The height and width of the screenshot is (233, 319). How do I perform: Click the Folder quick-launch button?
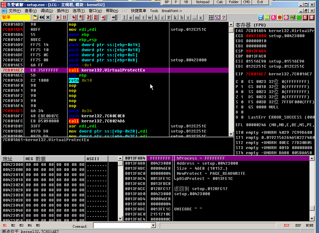pyautogui.click(x=234, y=2)
